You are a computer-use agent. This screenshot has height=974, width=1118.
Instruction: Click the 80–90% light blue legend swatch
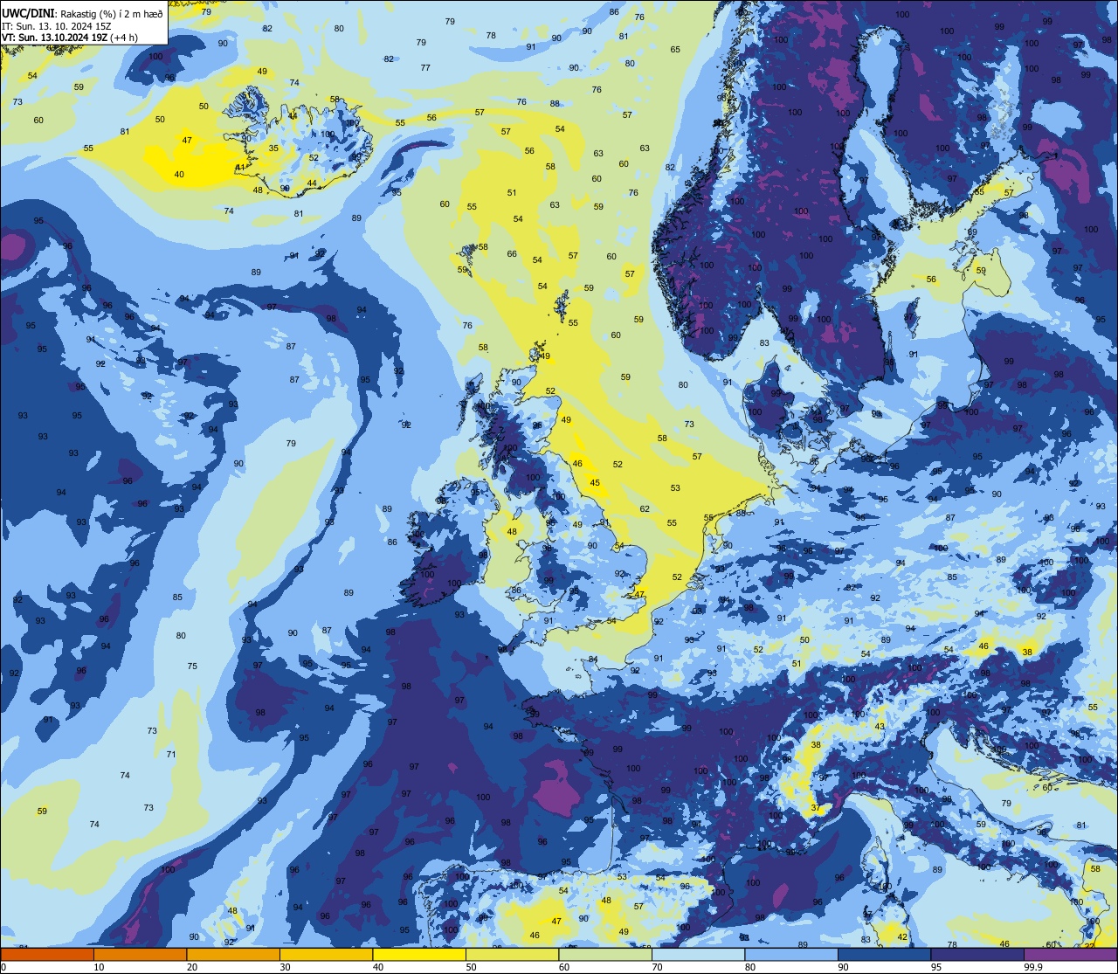tap(791, 954)
